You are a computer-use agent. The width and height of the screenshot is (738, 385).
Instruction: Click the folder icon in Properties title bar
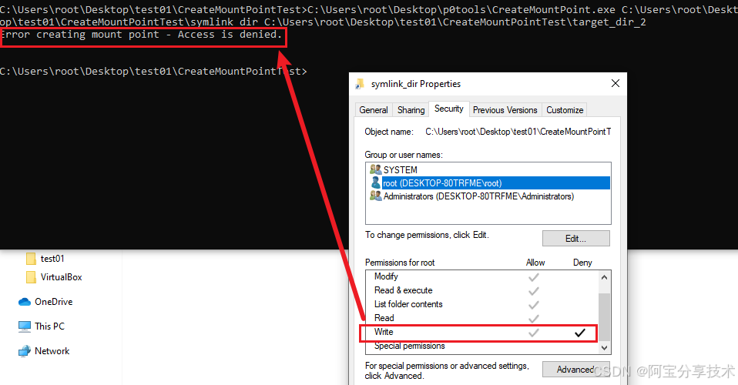click(360, 84)
